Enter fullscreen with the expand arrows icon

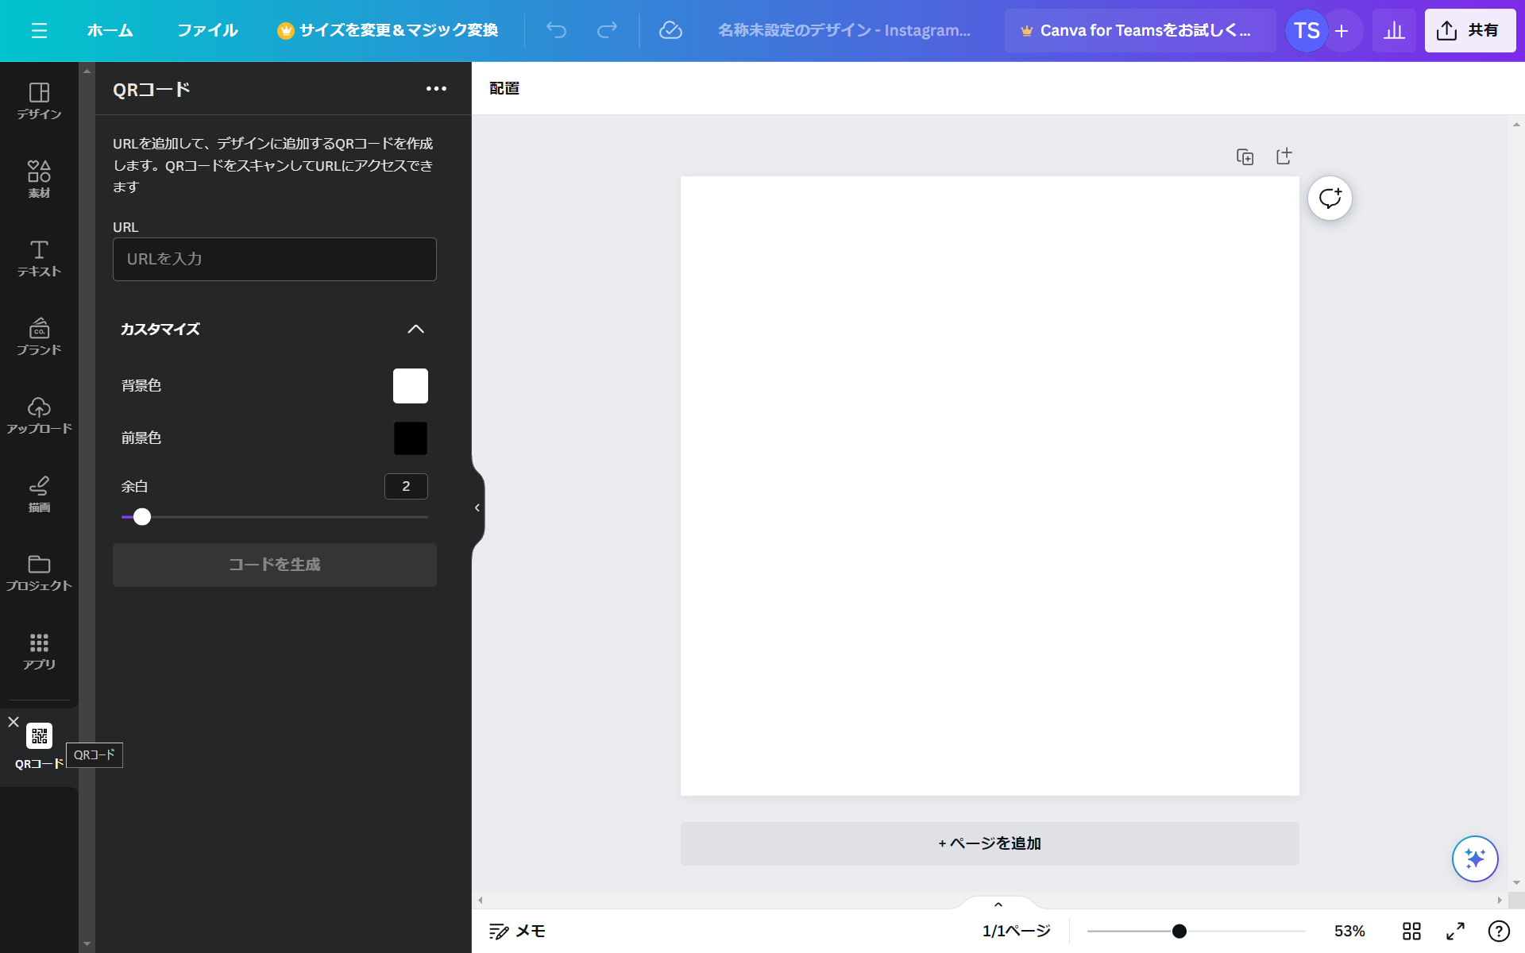(x=1455, y=931)
